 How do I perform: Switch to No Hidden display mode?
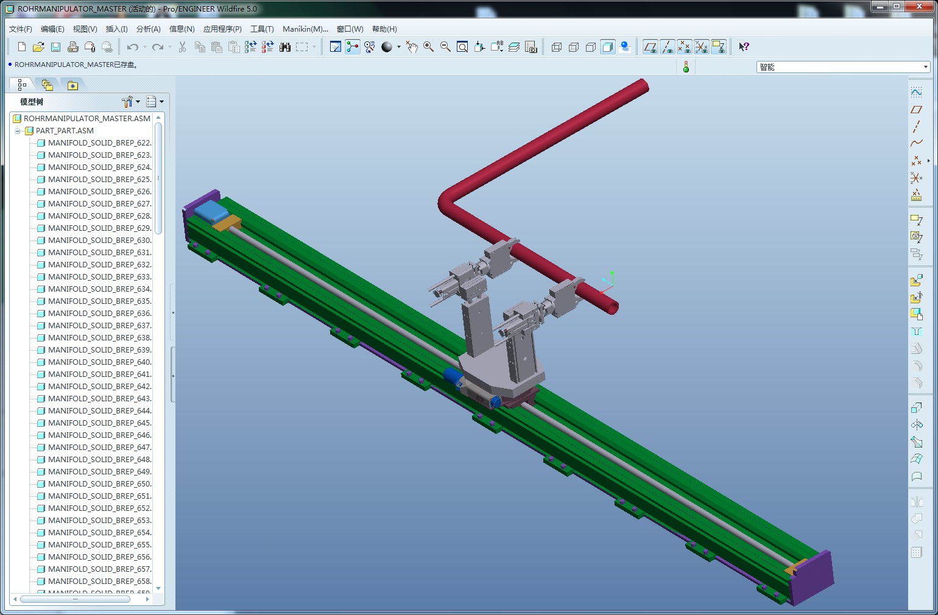pyautogui.click(x=591, y=47)
